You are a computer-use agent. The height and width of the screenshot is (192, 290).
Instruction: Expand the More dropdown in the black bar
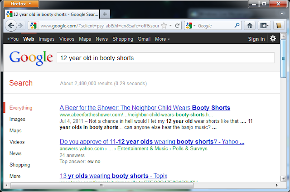(162, 39)
